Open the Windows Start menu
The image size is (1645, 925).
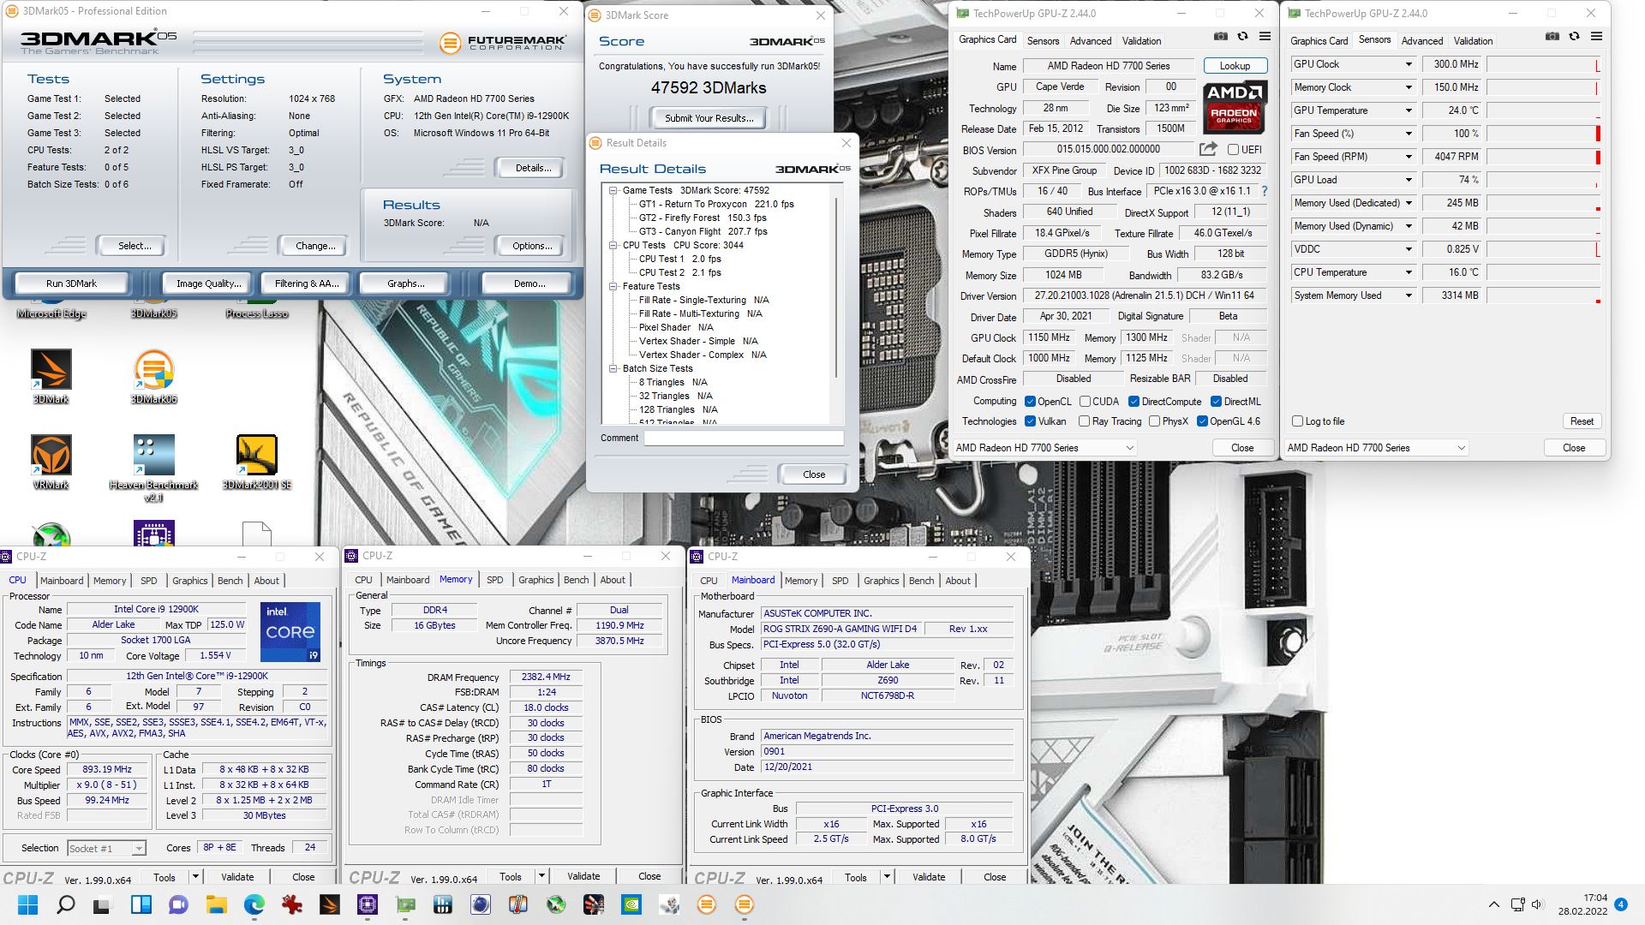[x=27, y=904]
